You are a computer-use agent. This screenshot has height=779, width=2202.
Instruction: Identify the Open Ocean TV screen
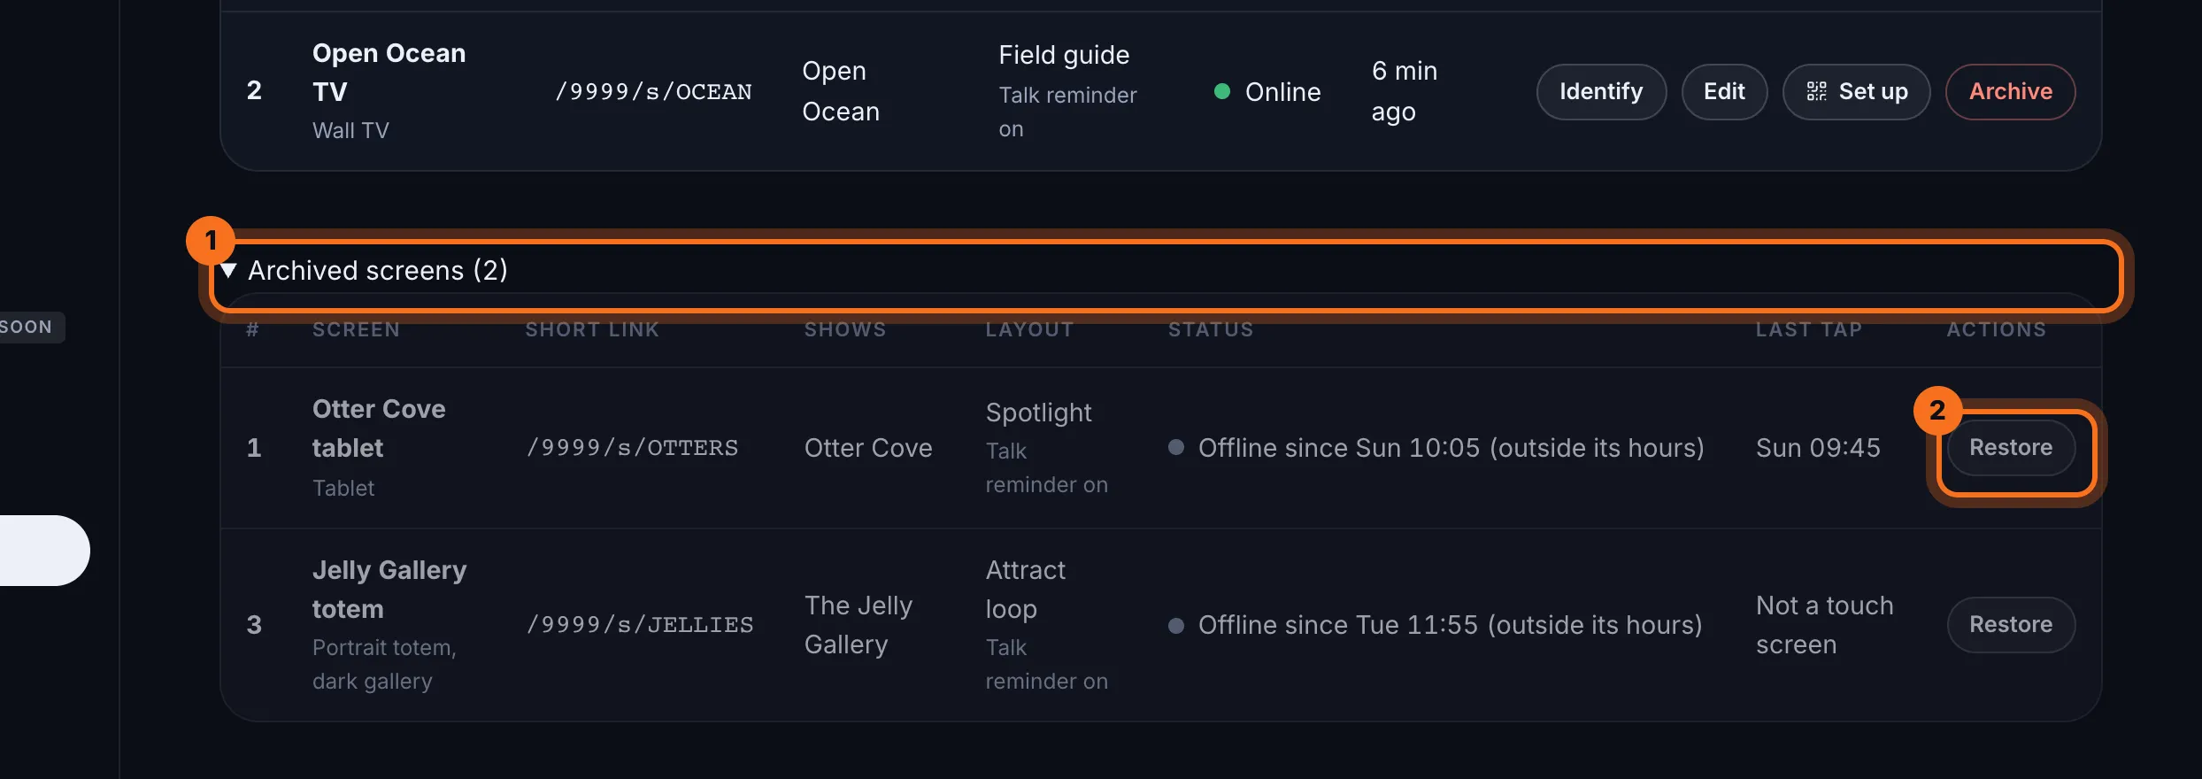pos(1601,92)
